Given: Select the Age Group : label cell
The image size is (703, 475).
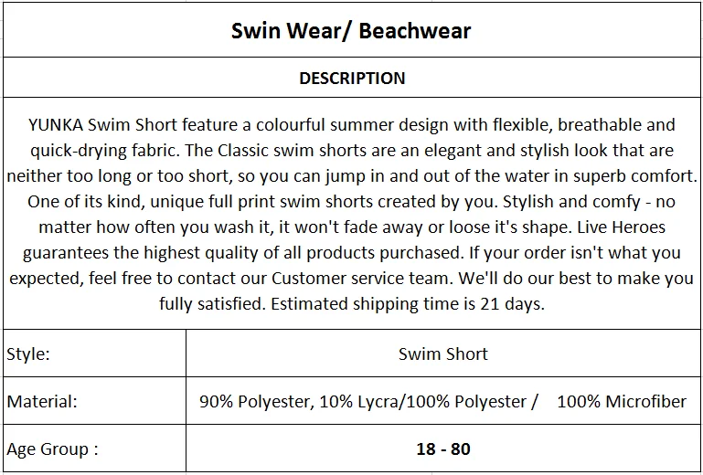Looking at the screenshot, I should coord(94,449).
